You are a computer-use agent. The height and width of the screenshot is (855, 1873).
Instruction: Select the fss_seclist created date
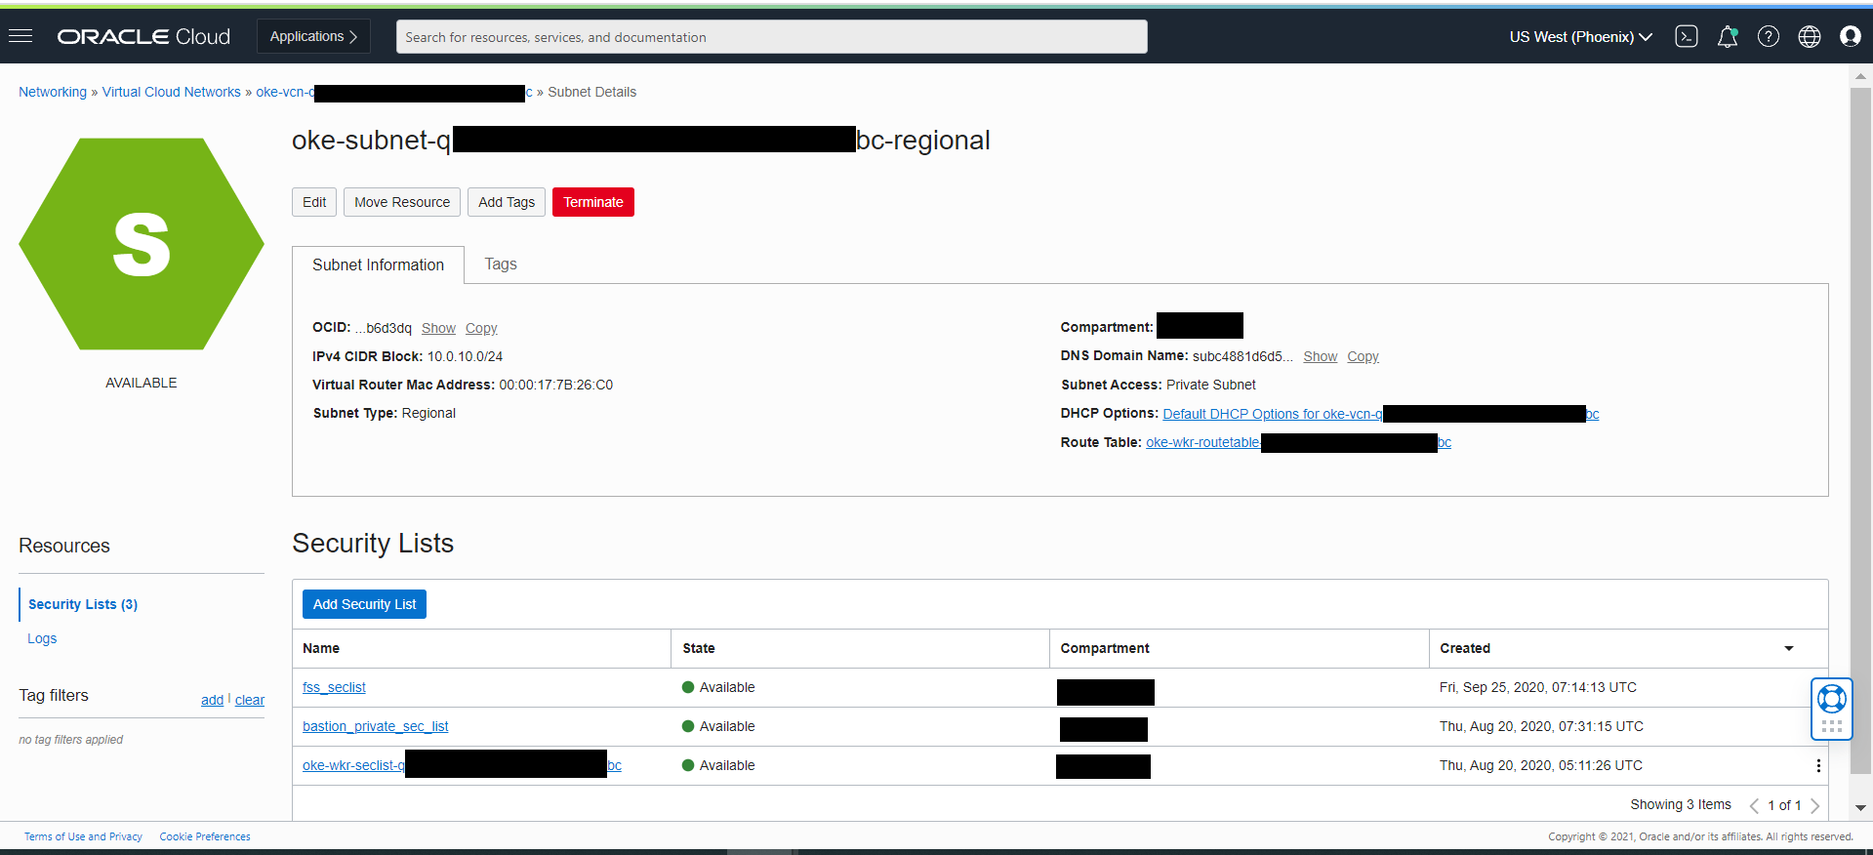pyautogui.click(x=1538, y=687)
